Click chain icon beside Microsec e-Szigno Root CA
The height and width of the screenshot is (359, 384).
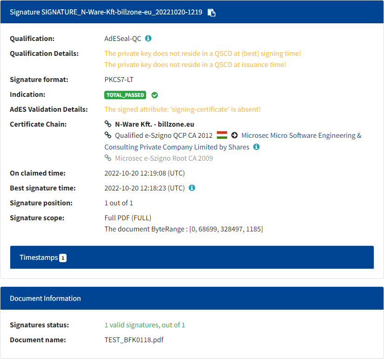point(108,158)
